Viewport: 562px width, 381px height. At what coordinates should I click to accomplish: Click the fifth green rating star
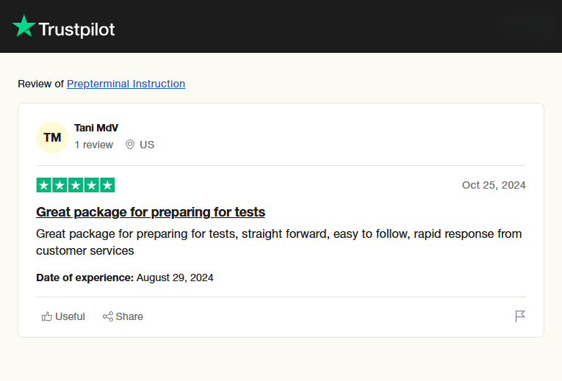(x=107, y=185)
